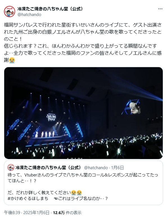The width and height of the screenshot is (167, 220).
Task: Open the quoted tweet body text
Action: pyautogui.click(x=83, y=187)
